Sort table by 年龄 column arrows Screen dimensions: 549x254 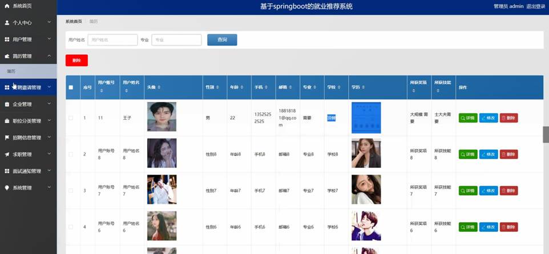(x=242, y=87)
